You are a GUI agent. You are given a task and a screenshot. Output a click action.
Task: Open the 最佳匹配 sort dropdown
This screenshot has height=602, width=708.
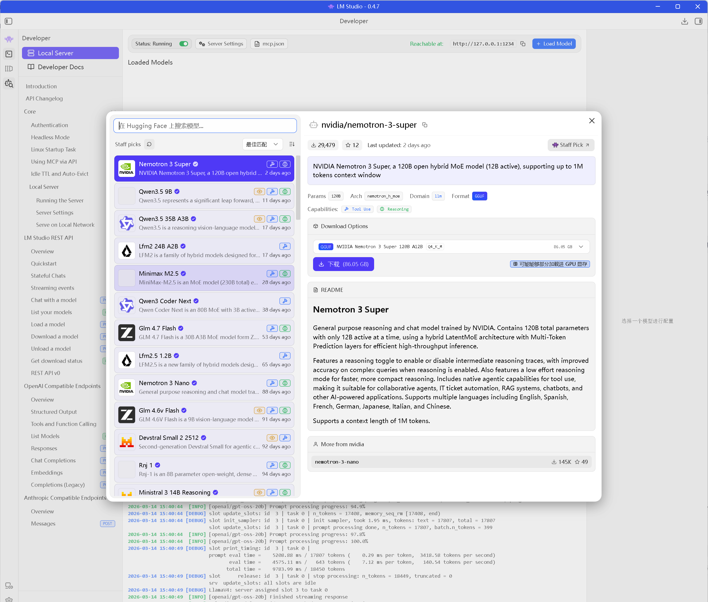[262, 144]
